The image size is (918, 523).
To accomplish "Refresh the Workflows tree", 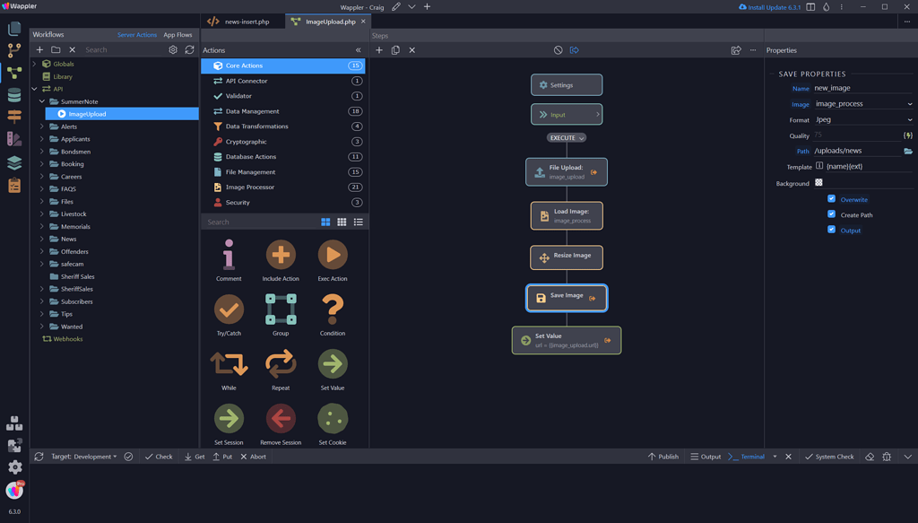I will 190,49.
